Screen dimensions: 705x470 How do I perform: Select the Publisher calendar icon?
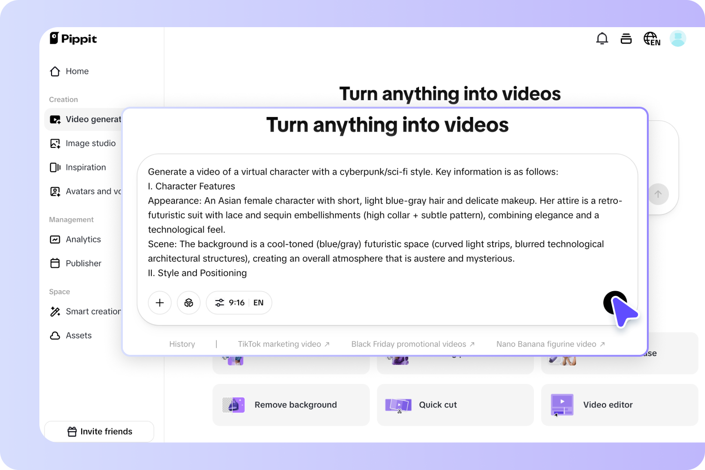click(55, 263)
